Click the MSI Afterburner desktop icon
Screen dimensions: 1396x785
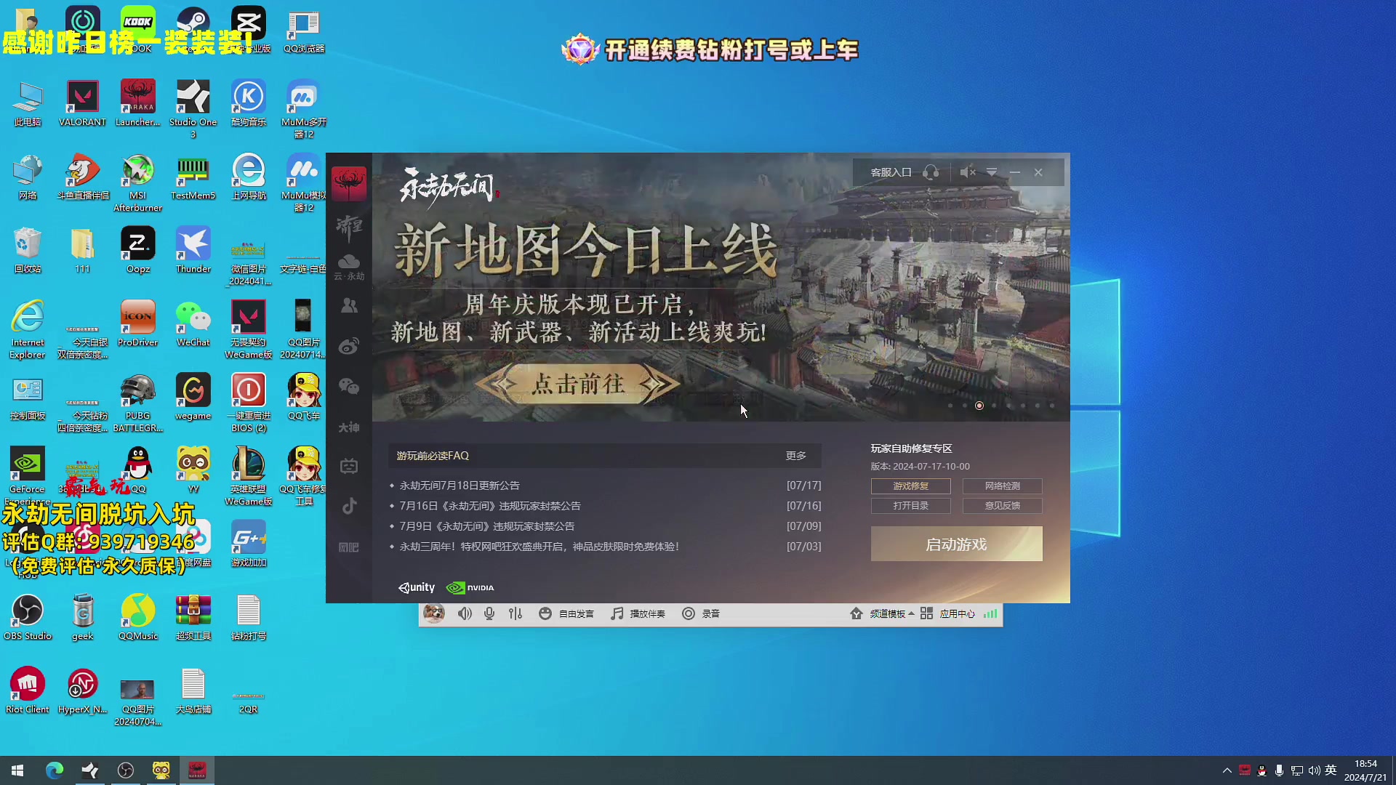(137, 182)
